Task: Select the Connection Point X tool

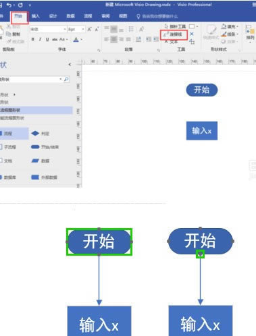Action: pos(192,34)
